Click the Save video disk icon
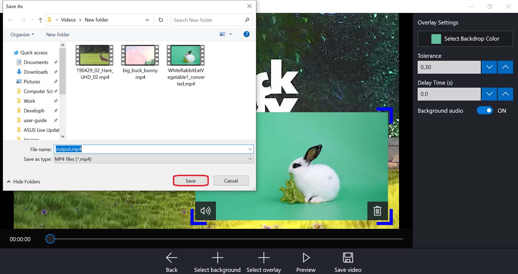Viewport: 518px width, 274px height. tap(348, 258)
